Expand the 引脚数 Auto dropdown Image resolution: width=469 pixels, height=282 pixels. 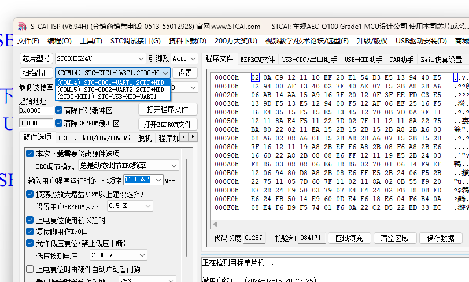tap(193, 58)
